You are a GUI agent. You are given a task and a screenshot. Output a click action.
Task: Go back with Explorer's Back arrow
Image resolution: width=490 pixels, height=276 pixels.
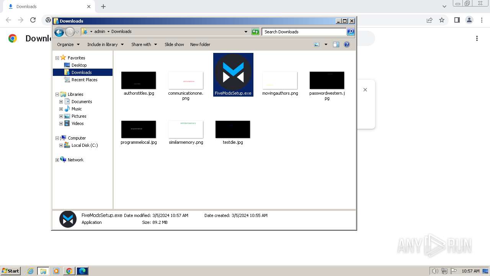click(x=59, y=32)
